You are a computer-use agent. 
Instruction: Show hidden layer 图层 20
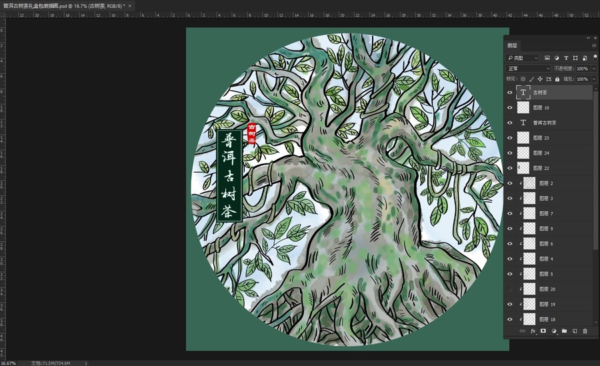(x=510, y=289)
